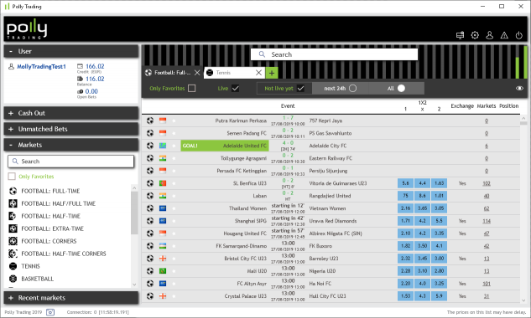Viewport: 531px width, 318px height.
Task: Click the screenshot icon in status bar
Action: (x=50, y=312)
